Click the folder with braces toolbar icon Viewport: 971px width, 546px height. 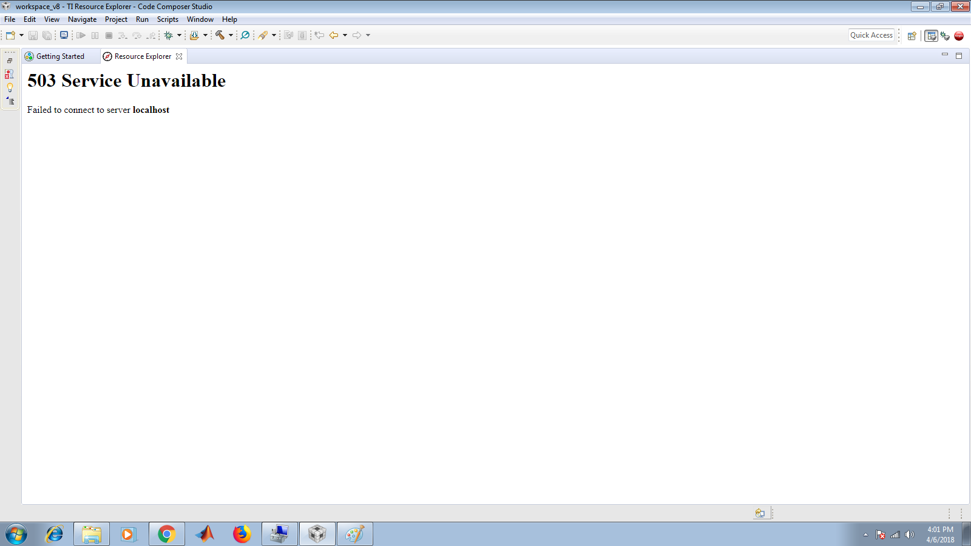[x=194, y=35]
